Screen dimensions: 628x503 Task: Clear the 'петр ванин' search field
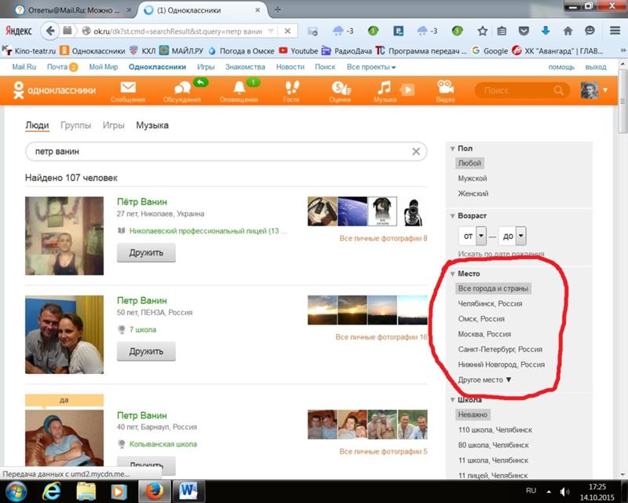416,152
